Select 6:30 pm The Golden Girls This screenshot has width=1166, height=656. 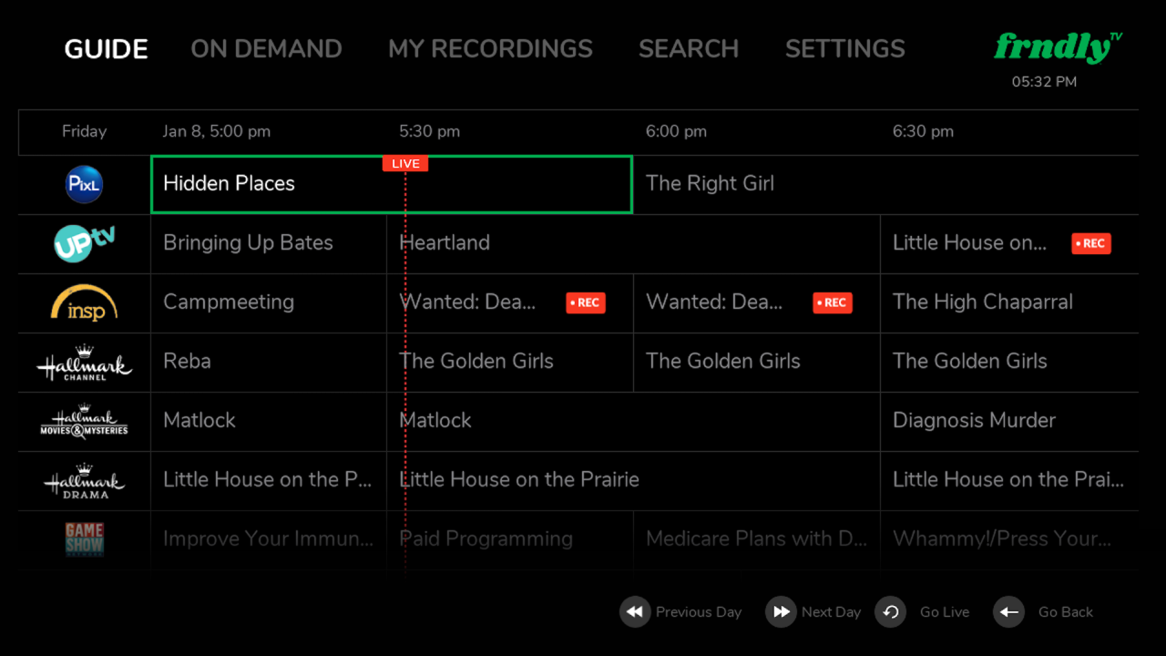coord(1009,363)
